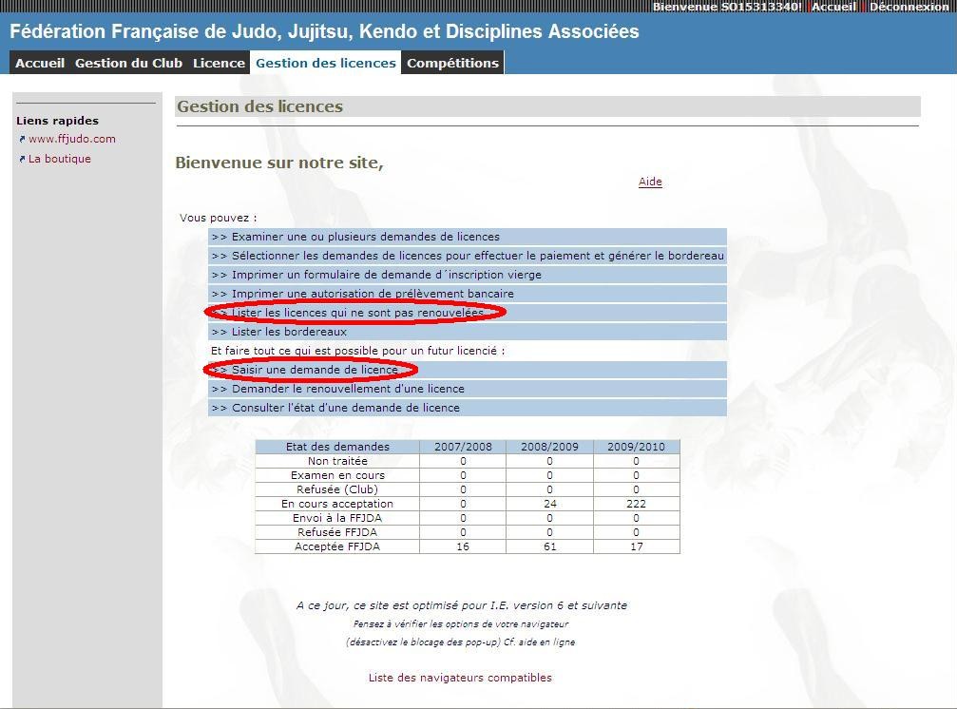The image size is (957, 709).
Task: Click Déconnexion in the top right header
Action: coord(909,7)
